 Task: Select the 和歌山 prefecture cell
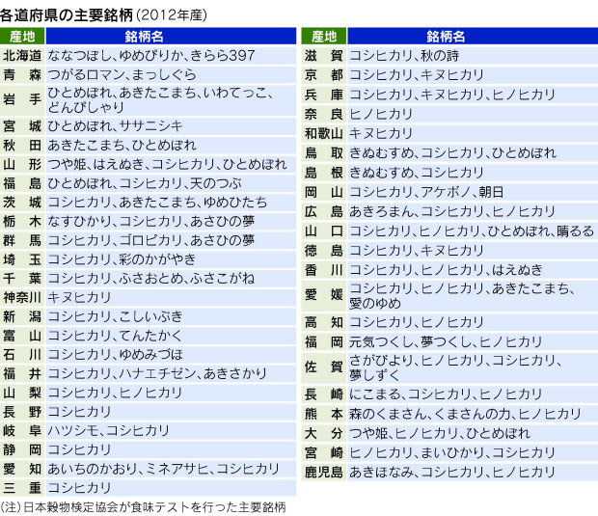323,133
